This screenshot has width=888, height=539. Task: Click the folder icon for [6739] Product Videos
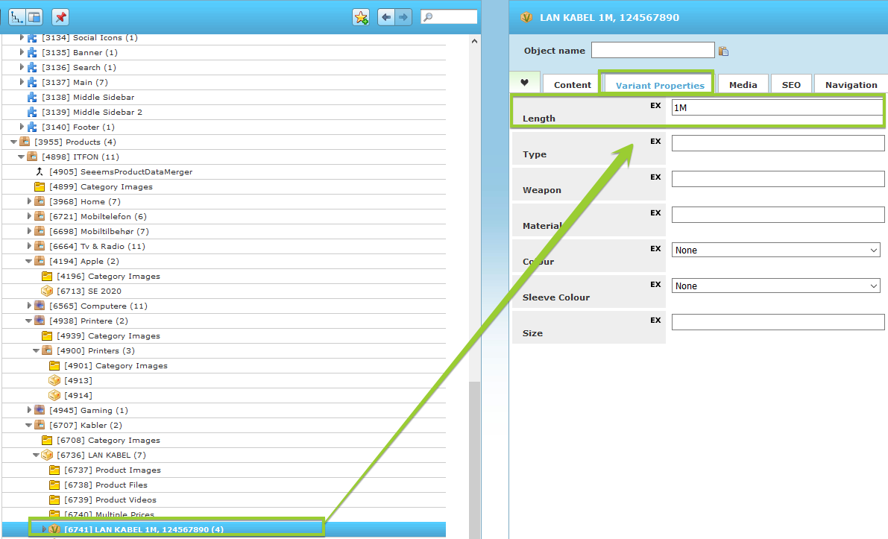click(54, 500)
